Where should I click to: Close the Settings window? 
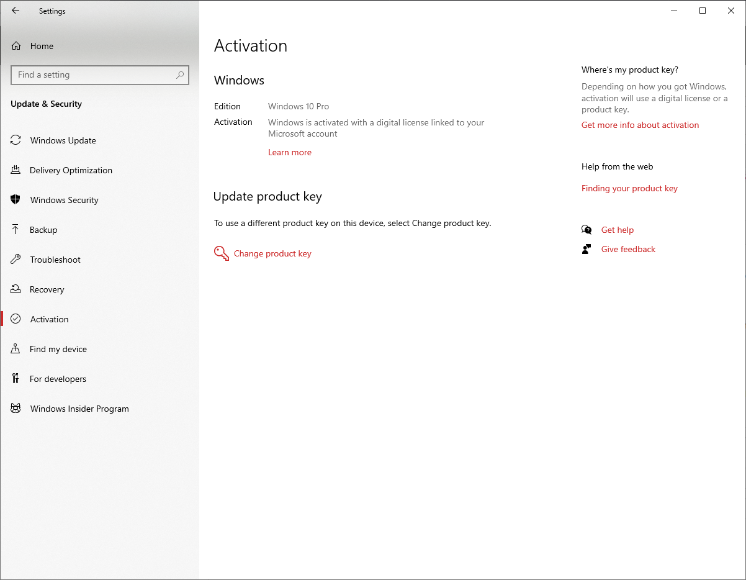tap(731, 11)
